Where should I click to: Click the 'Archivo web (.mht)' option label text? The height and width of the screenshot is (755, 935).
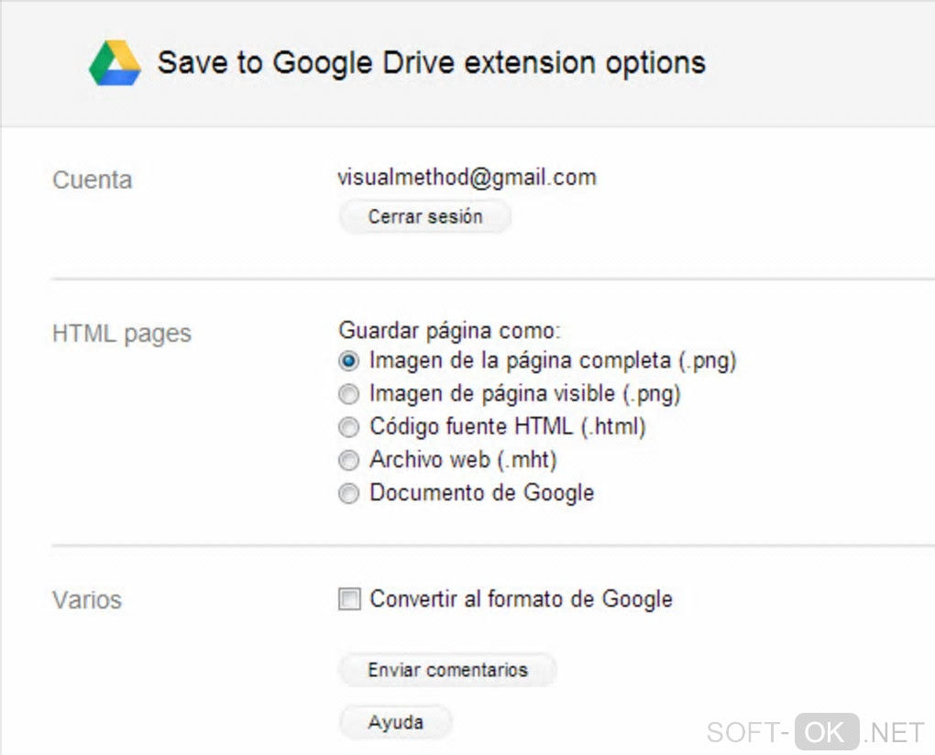(x=463, y=460)
